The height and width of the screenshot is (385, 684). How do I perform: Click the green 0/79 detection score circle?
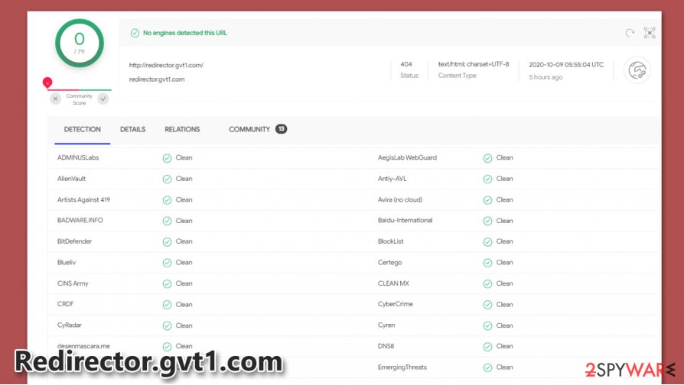coord(80,43)
